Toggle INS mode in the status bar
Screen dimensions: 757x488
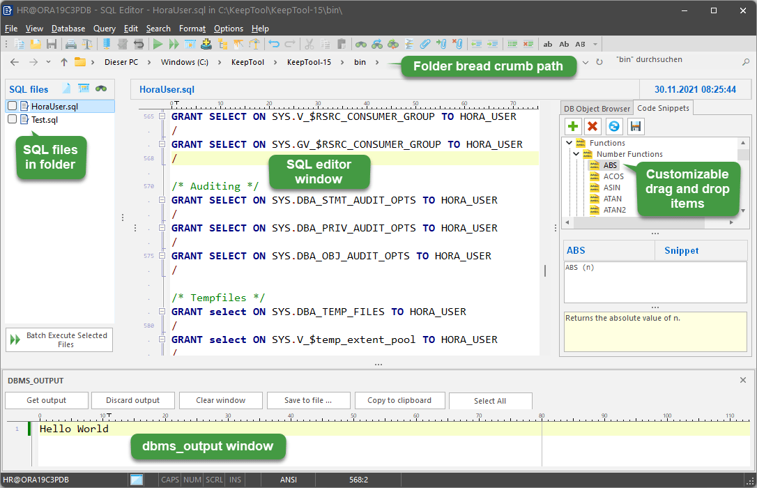click(x=235, y=480)
